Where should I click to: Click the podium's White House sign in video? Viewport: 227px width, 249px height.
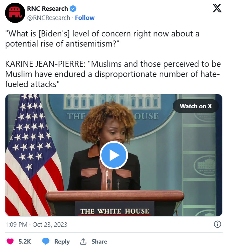[x=115, y=209]
